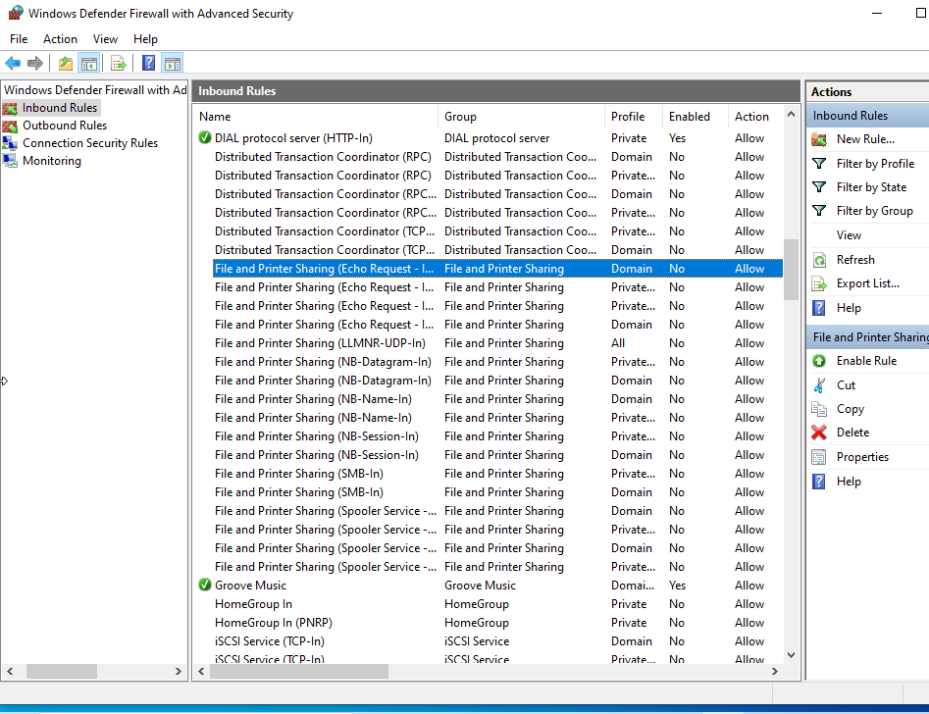Cut the selected rule in the Actions pane

tap(846, 385)
